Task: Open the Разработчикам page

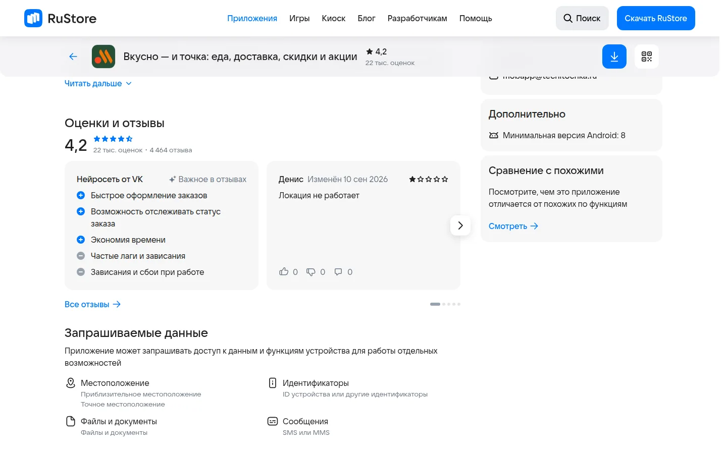Action: pyautogui.click(x=418, y=18)
